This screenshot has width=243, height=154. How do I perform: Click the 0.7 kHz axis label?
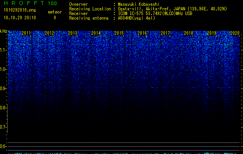pos(3,127)
